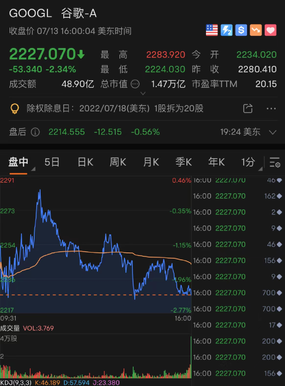The height and width of the screenshot is (386, 285).
Task: Tap the pink heart favorite icon
Action: coord(270,30)
